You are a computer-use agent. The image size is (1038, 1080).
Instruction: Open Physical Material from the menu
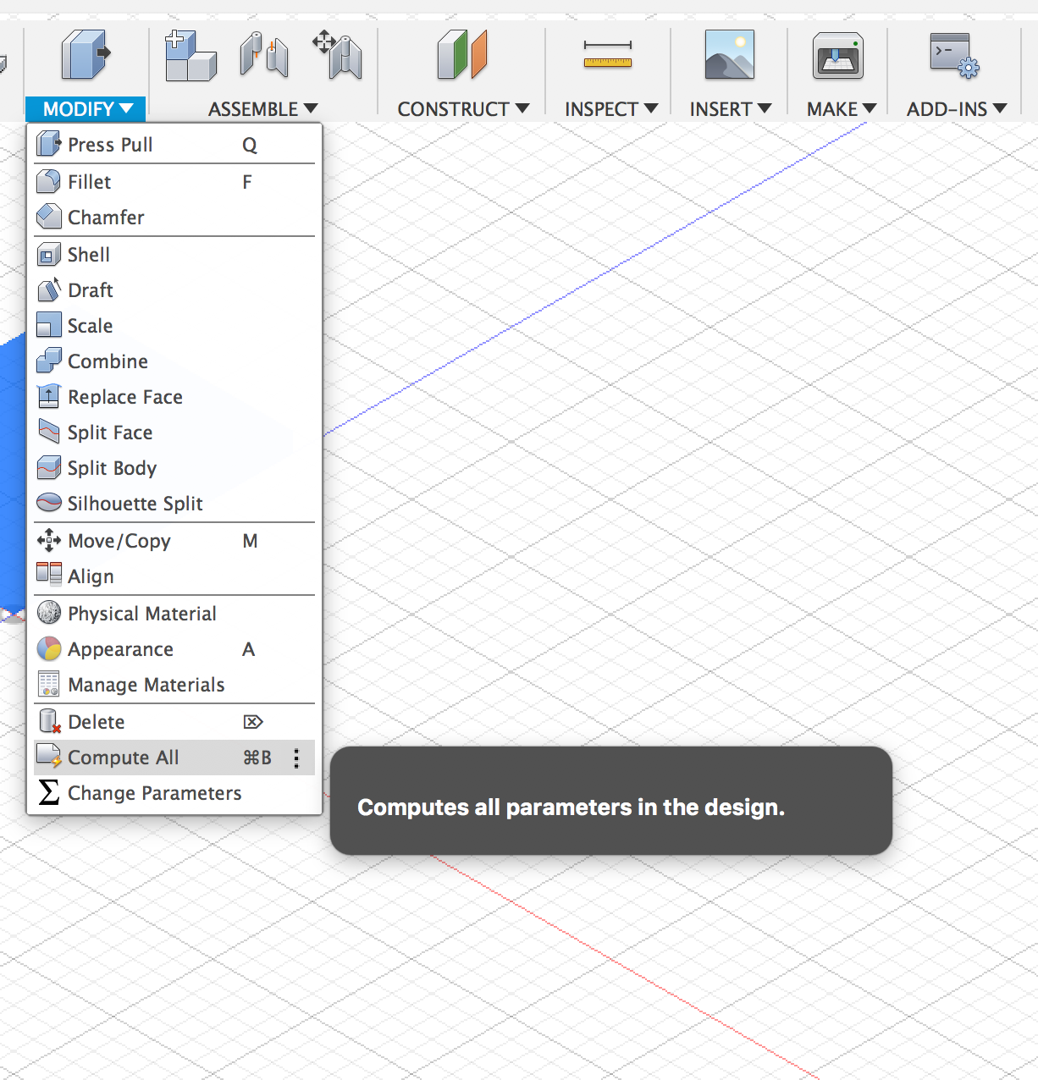coord(174,614)
